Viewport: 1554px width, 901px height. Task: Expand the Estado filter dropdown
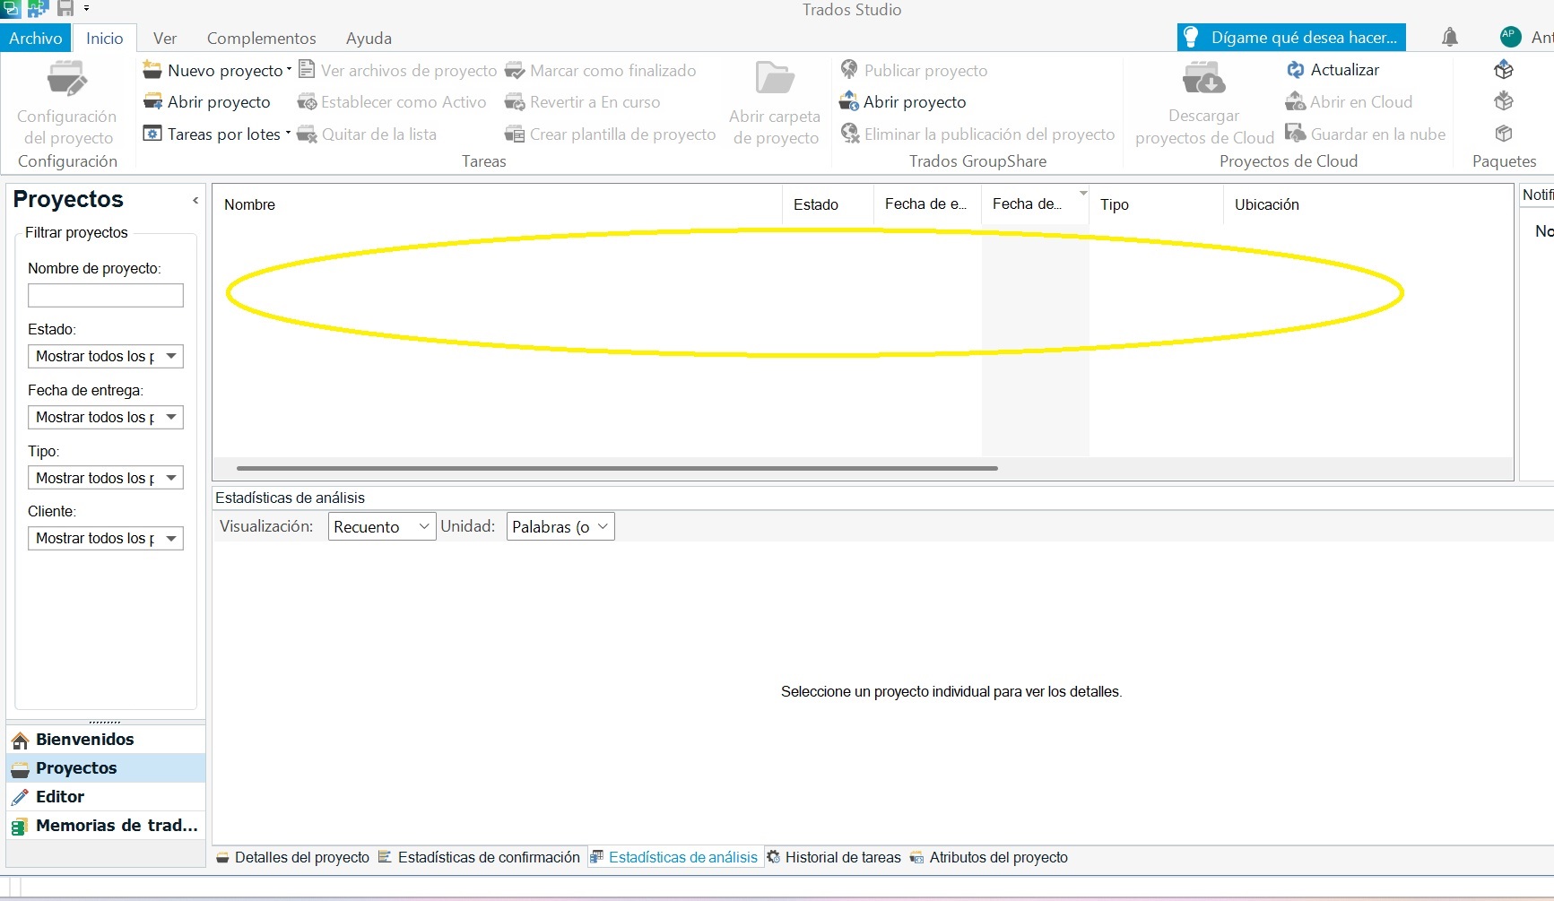pos(171,356)
